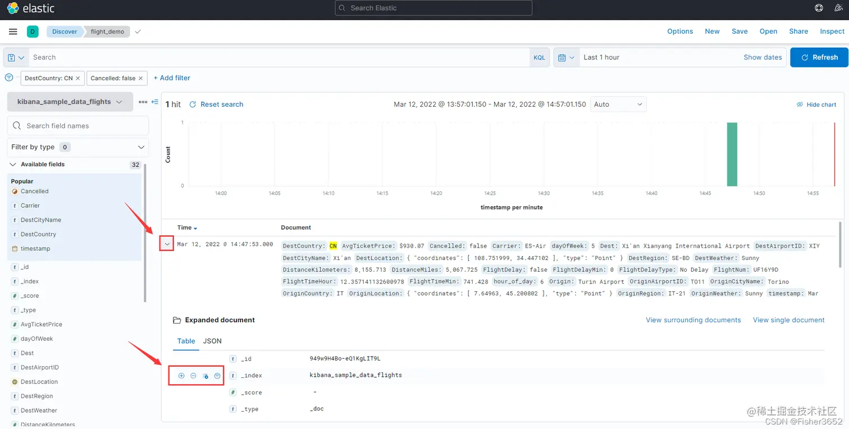Click the Carrier text field icon

(15, 206)
